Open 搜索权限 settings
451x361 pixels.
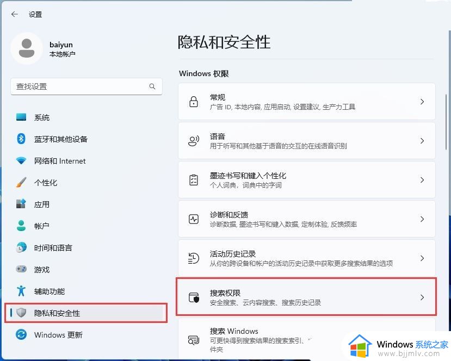307,297
